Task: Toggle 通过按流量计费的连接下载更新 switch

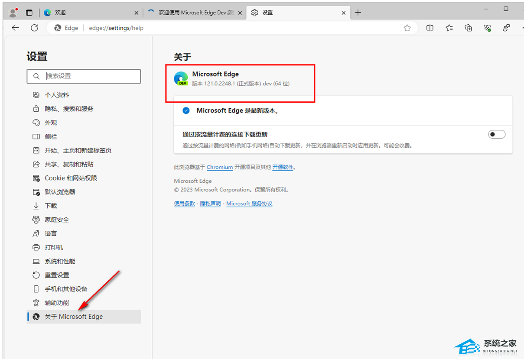Action: click(497, 134)
